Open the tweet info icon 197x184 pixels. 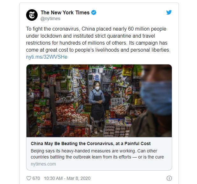[x=169, y=178]
